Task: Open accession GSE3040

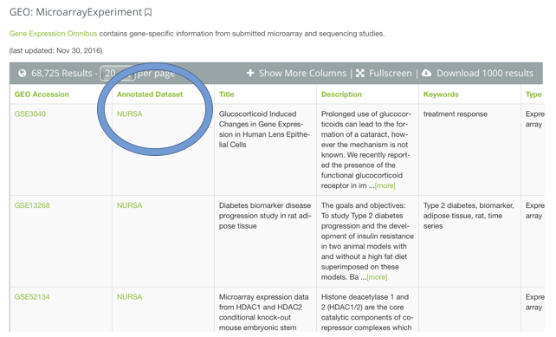Action: coord(30,113)
